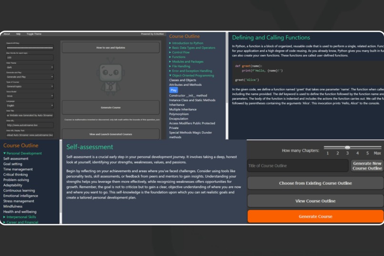Select the Stress management topic
The image size is (384, 256).
point(19,201)
